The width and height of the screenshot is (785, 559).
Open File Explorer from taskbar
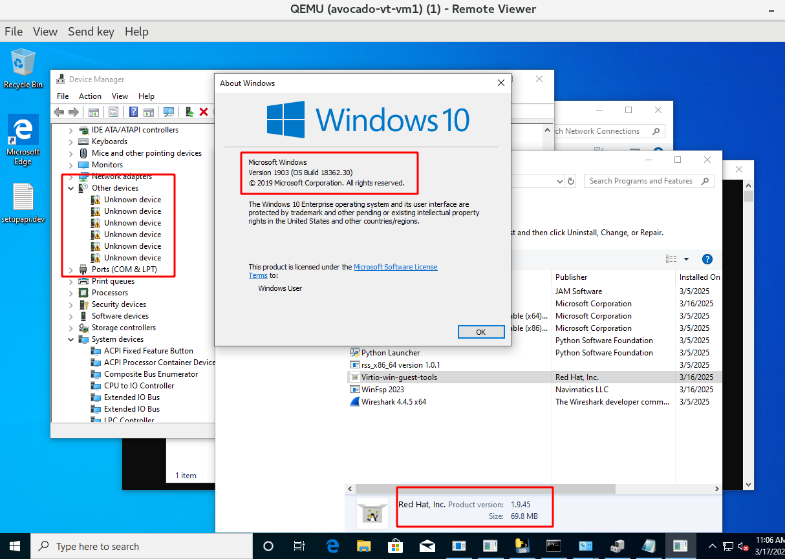(364, 546)
